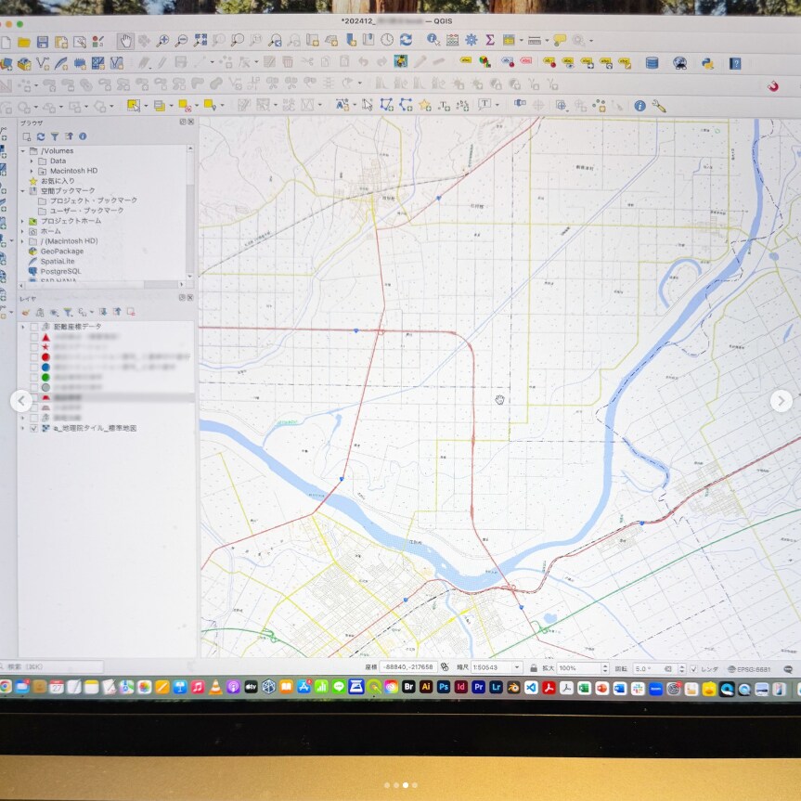This screenshot has width=801, height=801.
Task: Select ユーザー・ブックマーク item
Action: pyautogui.click(x=86, y=211)
